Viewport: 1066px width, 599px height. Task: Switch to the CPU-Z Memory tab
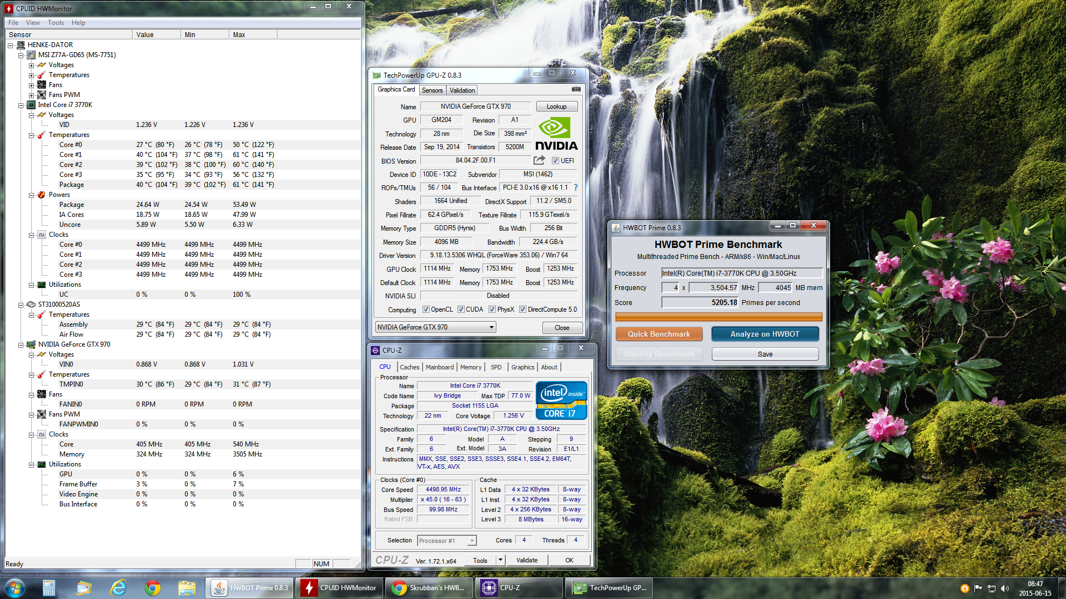tap(470, 367)
